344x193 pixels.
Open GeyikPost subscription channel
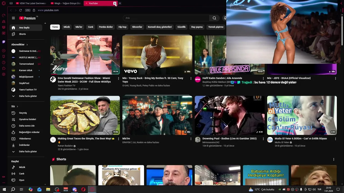[26, 83]
